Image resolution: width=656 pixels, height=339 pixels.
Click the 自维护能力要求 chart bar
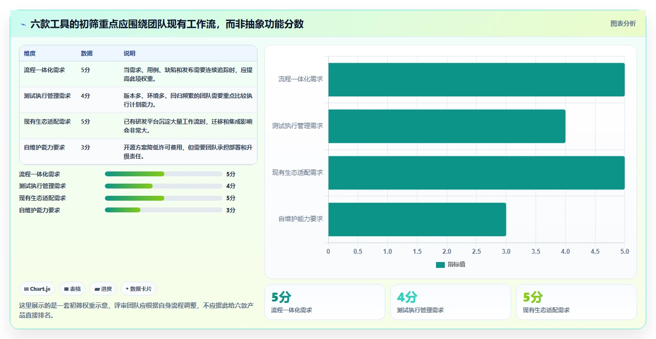pos(417,219)
